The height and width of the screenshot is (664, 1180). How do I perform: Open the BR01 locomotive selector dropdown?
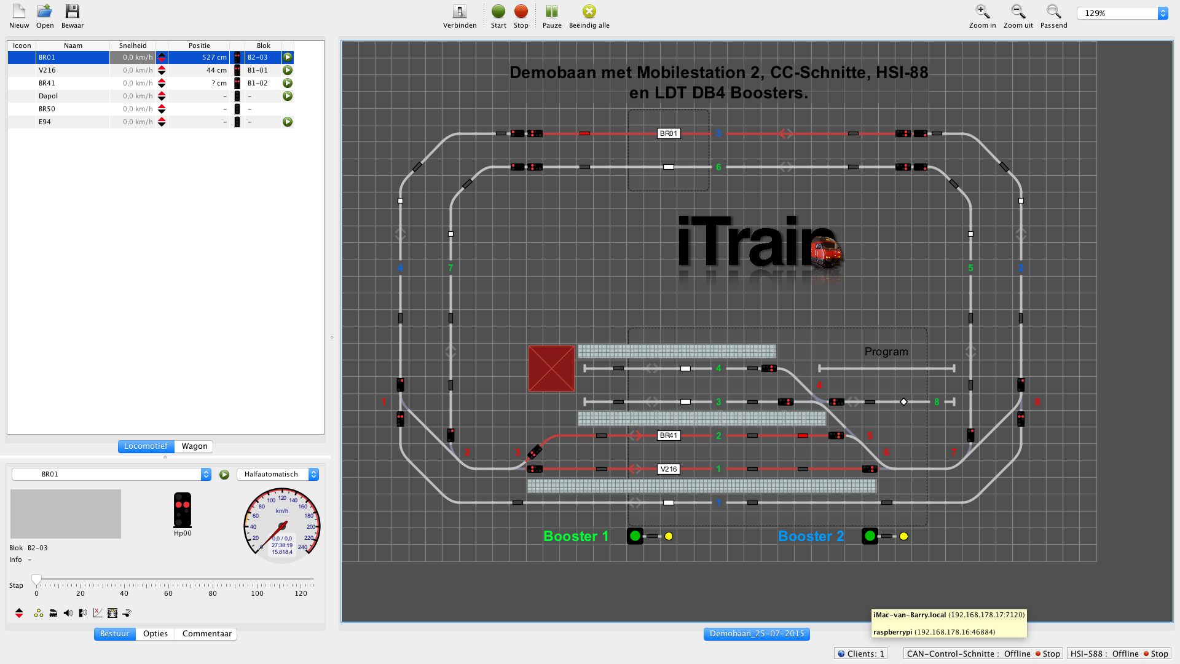point(111,474)
